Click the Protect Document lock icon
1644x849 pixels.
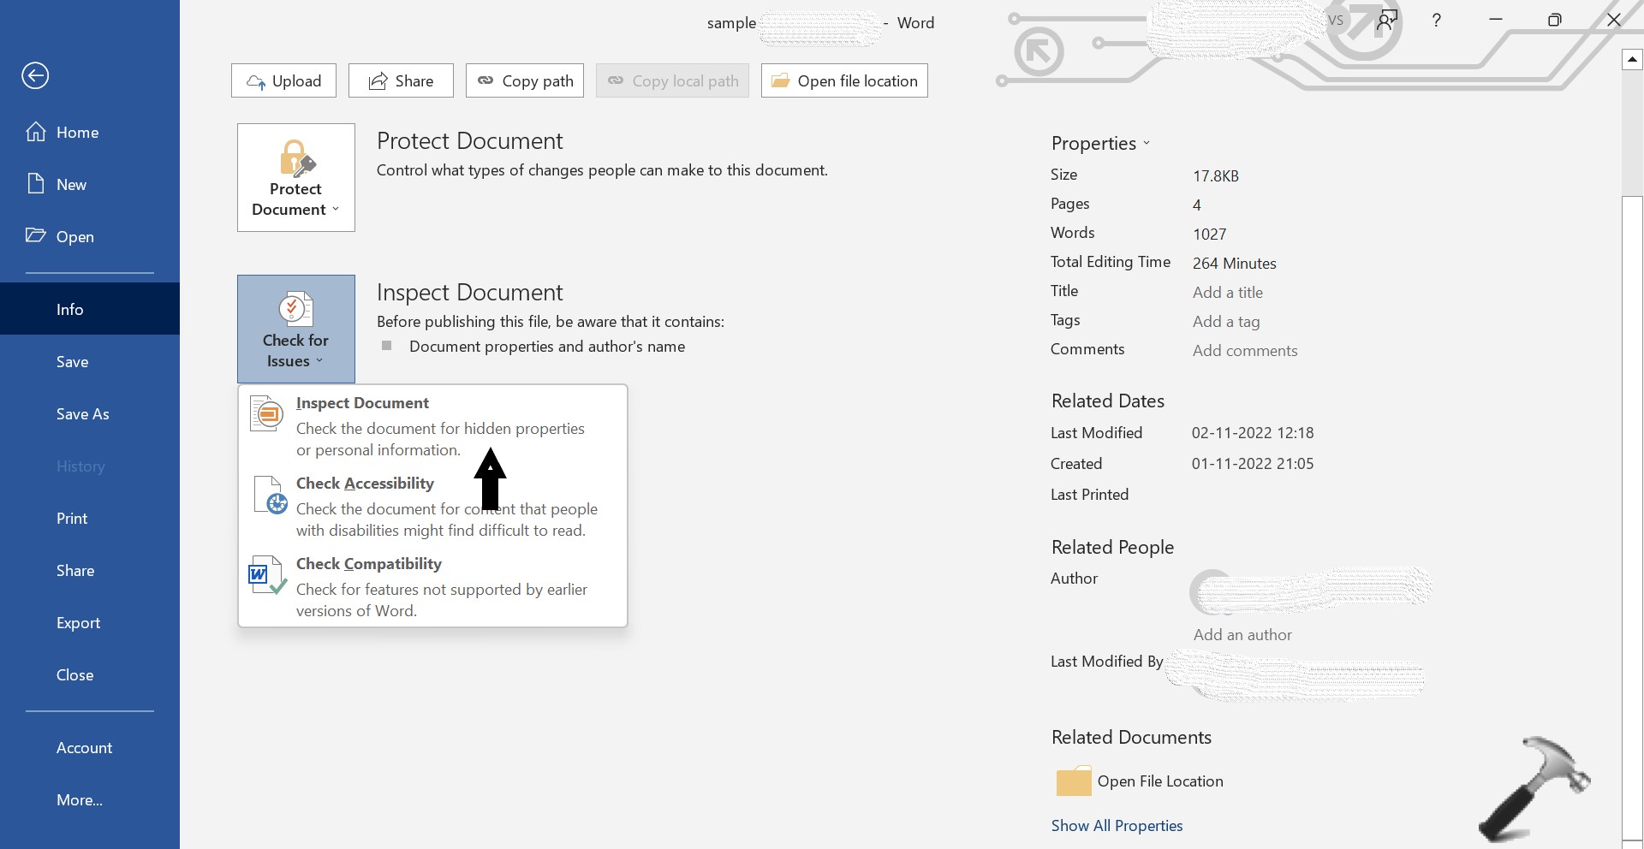coord(295,157)
